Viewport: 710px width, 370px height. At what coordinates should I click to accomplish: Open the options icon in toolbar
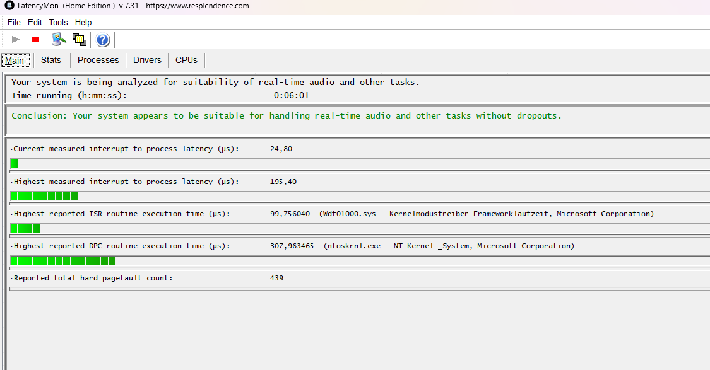59,39
